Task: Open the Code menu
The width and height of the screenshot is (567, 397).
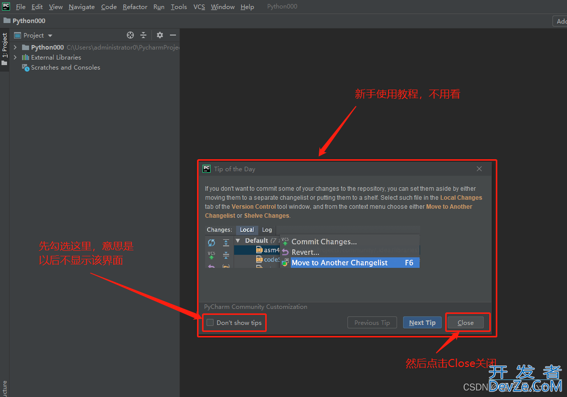Action: pos(109,7)
